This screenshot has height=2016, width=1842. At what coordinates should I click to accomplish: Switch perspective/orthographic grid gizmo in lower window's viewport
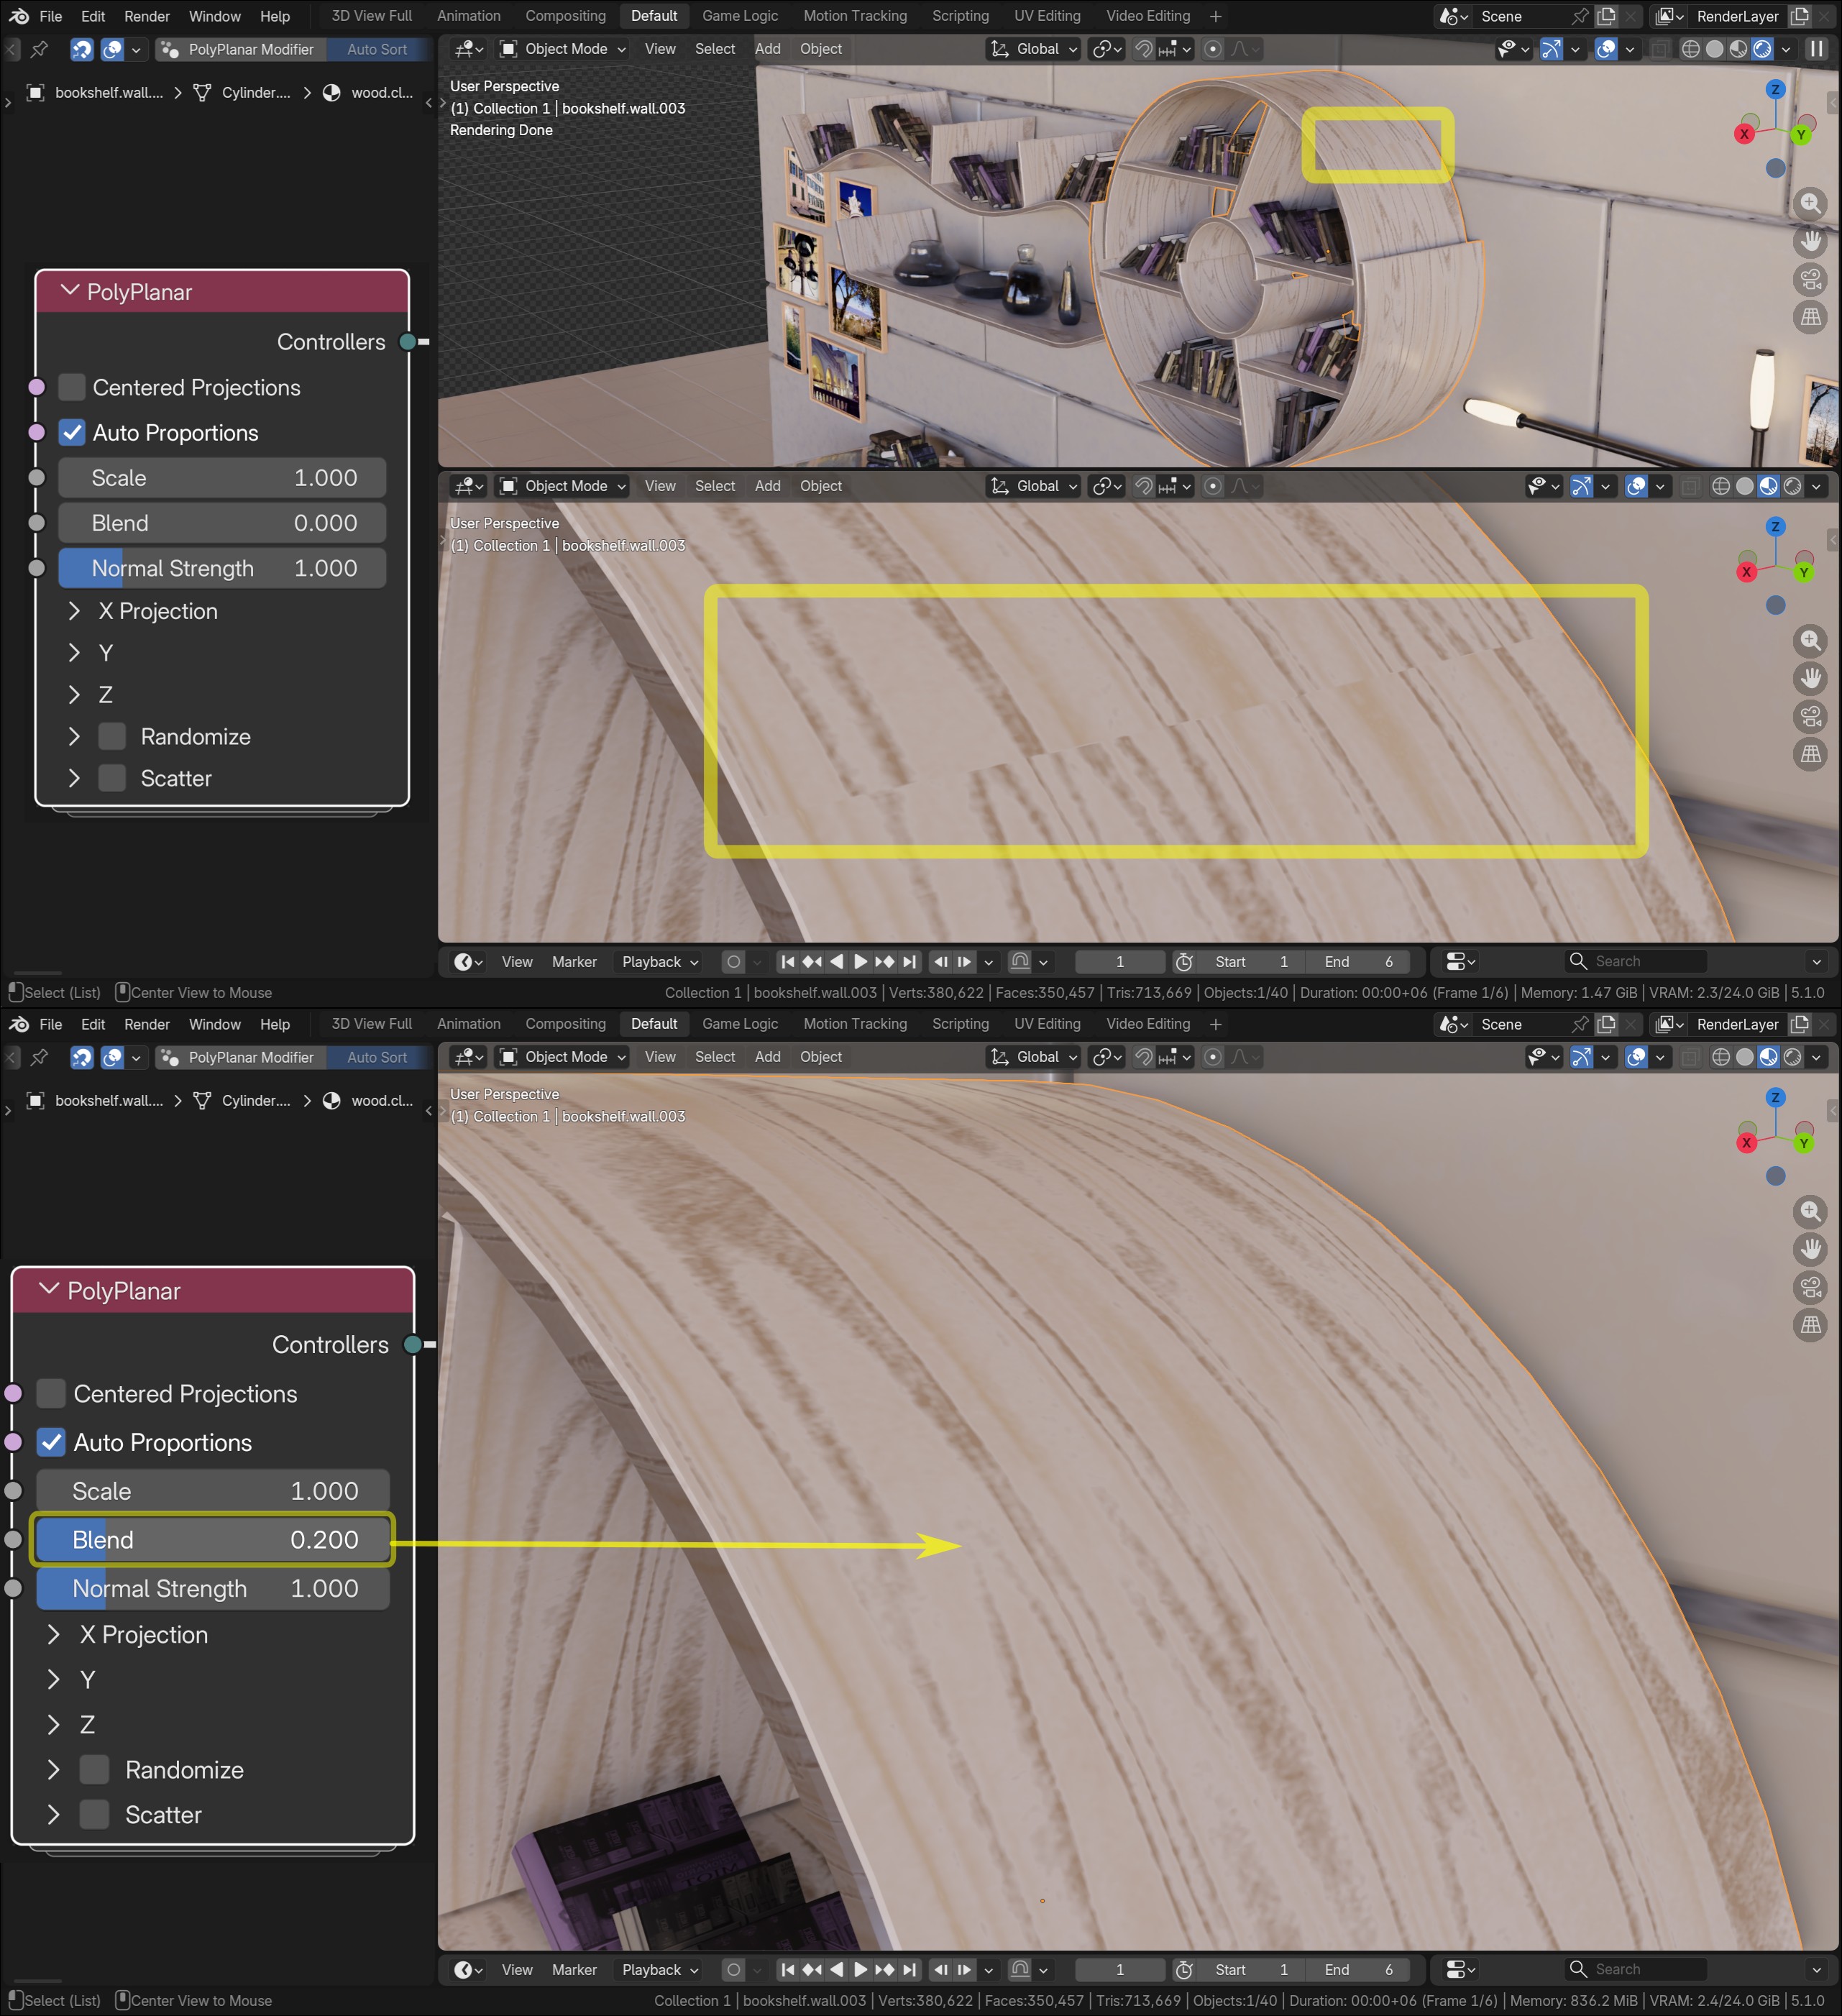1810,1325
